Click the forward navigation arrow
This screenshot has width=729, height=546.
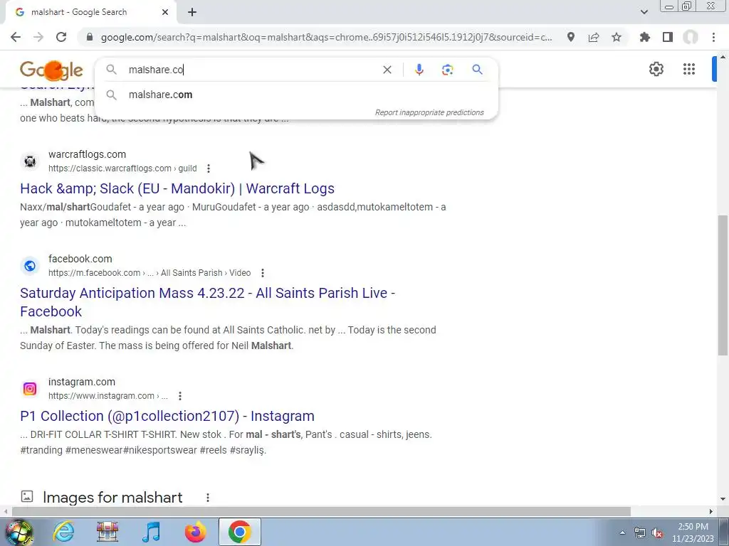tap(38, 37)
